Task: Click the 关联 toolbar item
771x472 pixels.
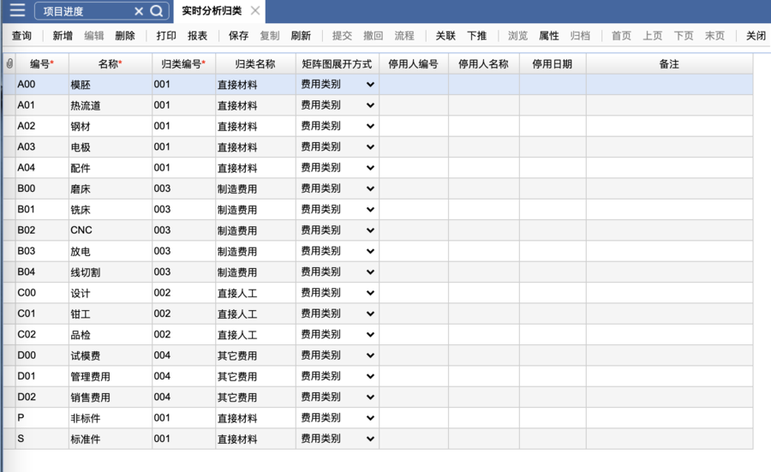Action: coord(445,35)
